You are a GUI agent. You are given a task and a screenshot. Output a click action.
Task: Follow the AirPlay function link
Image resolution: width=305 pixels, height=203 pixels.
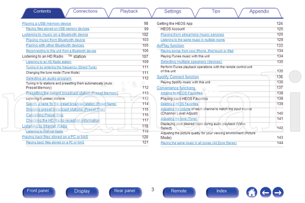(x=170, y=46)
